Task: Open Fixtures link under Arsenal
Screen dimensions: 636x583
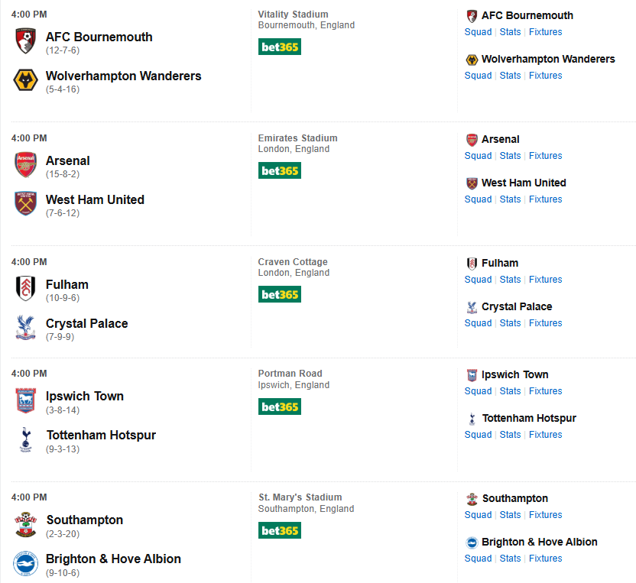Action: point(545,156)
